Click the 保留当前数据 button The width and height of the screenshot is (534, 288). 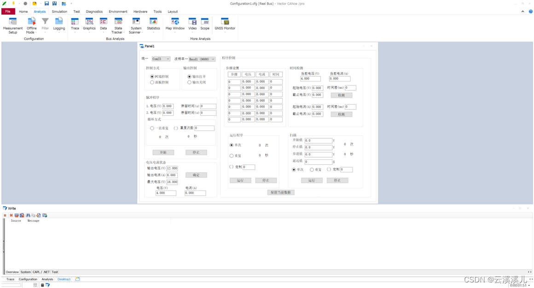(281, 192)
